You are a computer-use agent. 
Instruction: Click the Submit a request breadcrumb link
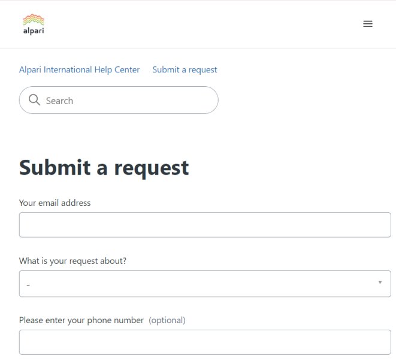[185, 69]
